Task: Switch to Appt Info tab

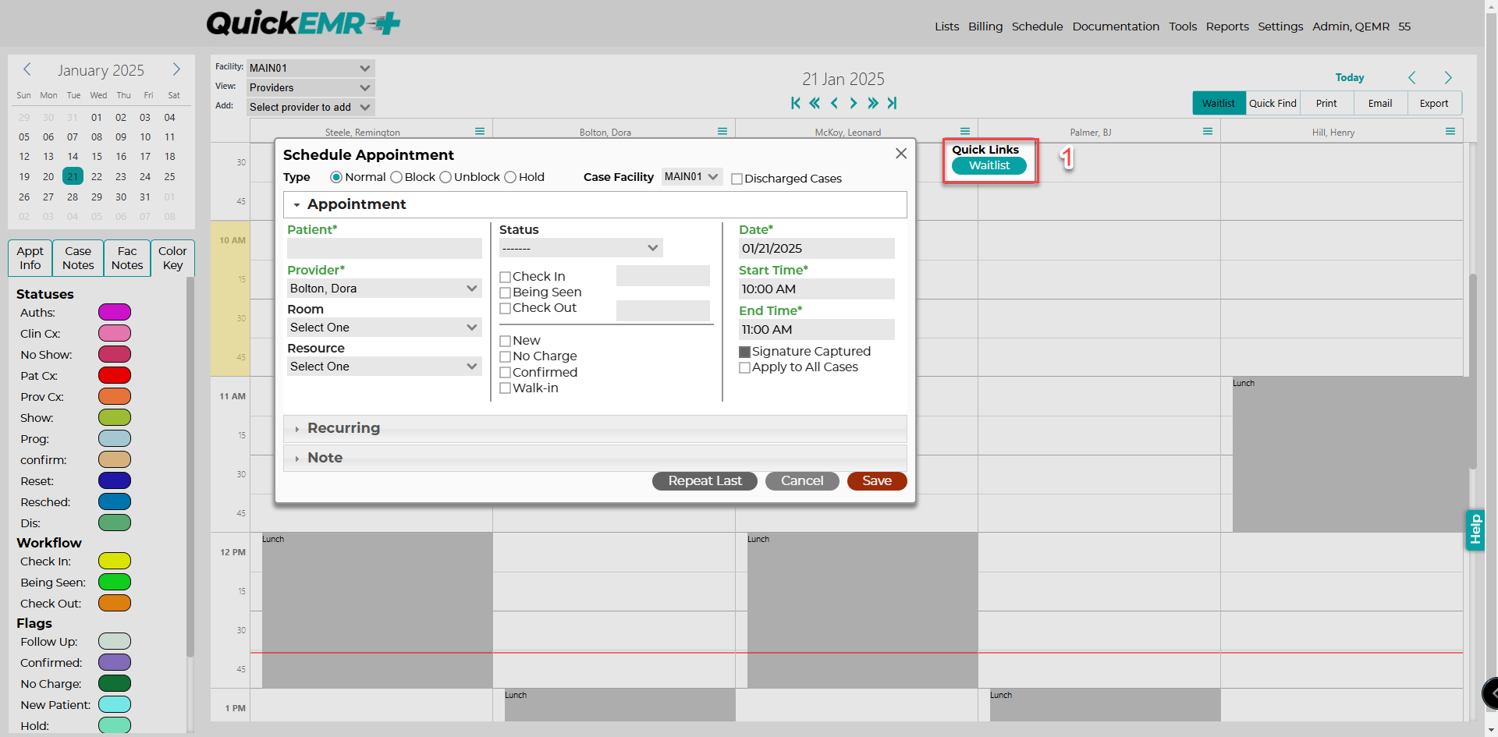Action: coord(30,258)
